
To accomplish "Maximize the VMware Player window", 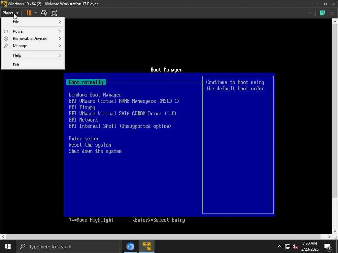I will pyautogui.click(x=325, y=4).
